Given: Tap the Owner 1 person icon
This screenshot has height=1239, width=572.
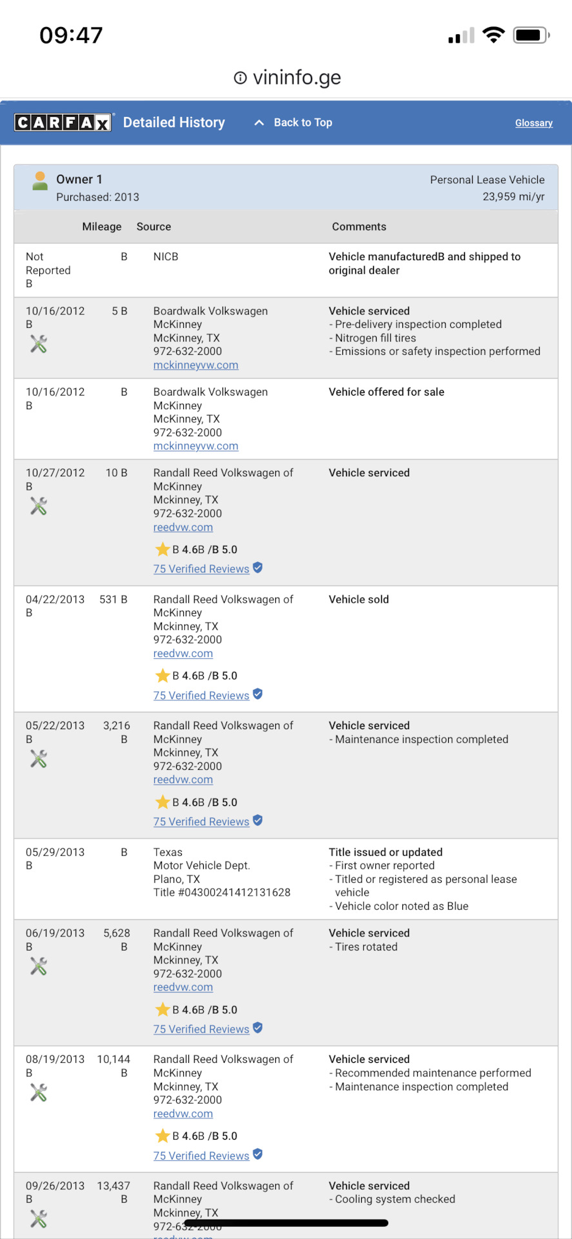Looking at the screenshot, I should (x=40, y=181).
